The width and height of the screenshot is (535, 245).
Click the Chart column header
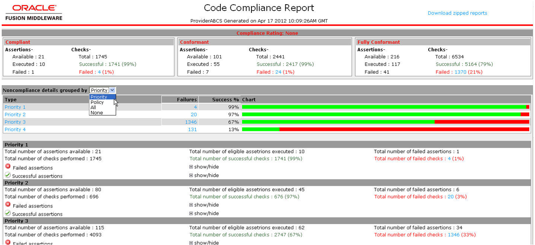tap(386, 100)
